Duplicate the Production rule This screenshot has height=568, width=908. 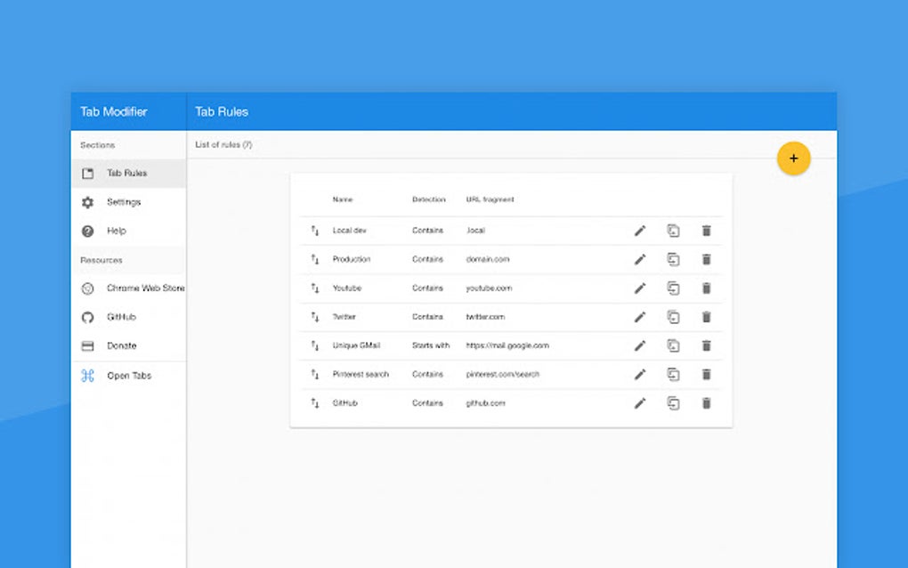(673, 259)
